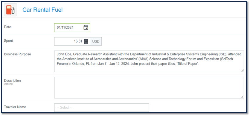The height and width of the screenshot is (116, 250).
Task: Click the Optional hint under Description
Action: coord(8,84)
